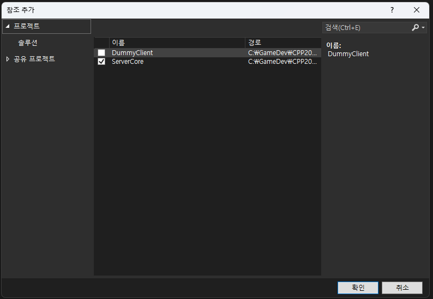Click the 취소 button

pyautogui.click(x=402, y=288)
